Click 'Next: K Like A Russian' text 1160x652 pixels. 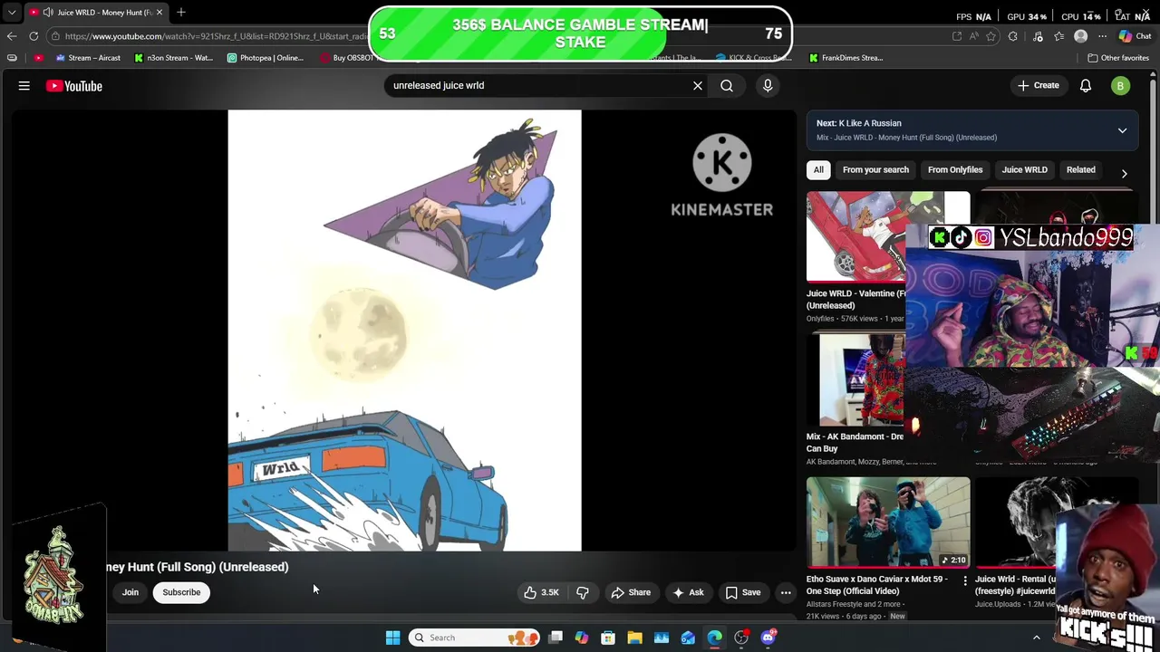click(858, 123)
